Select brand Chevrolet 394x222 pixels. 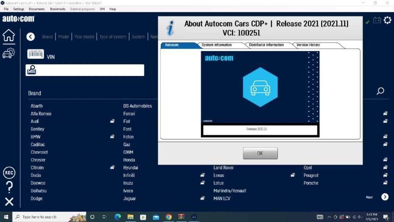pyautogui.click(x=39, y=152)
